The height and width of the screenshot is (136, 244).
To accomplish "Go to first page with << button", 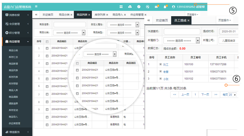I will click(175, 94).
